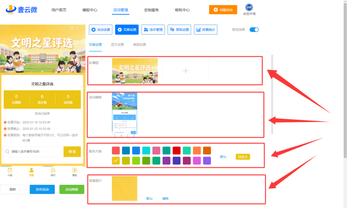Open 高级设置 toolbar button
Screen dimensions: 347x208
coord(179,30)
